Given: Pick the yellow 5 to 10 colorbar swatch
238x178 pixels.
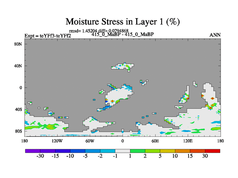Looking at the screenshot, I should point(167,151).
